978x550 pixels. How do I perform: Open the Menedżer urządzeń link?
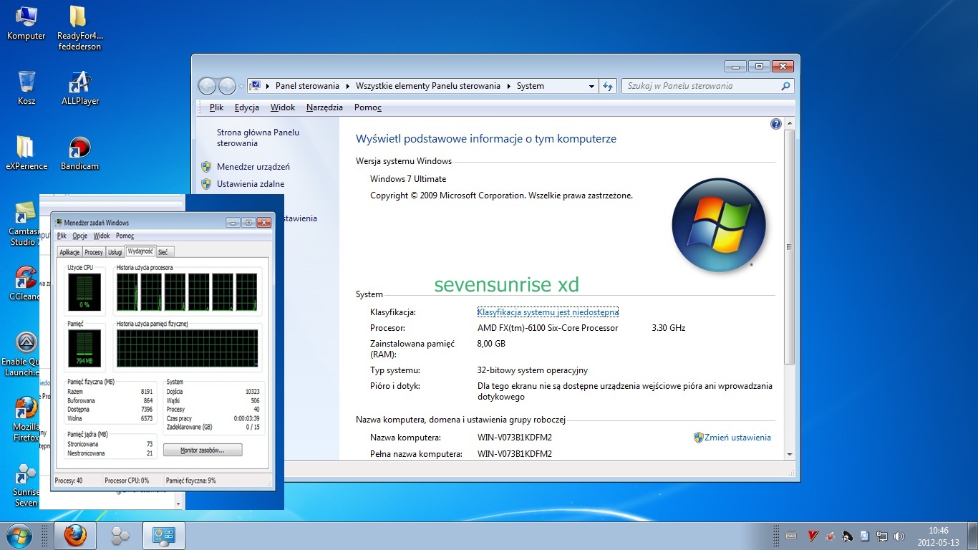pyautogui.click(x=253, y=167)
